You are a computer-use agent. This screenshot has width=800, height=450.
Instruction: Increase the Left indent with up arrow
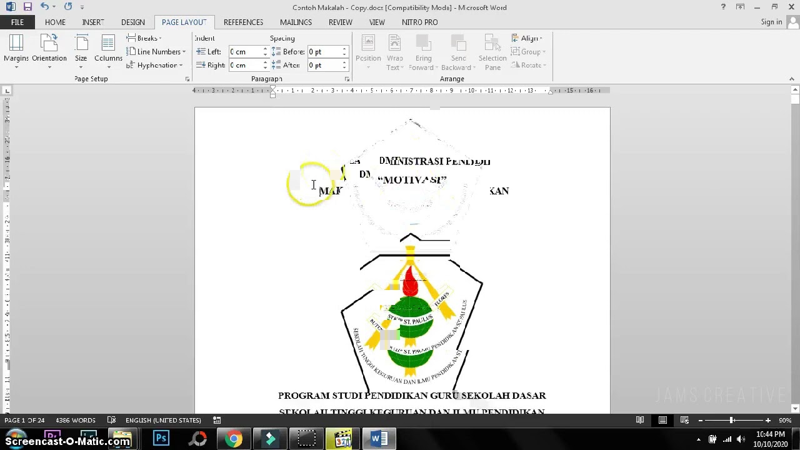265,49
